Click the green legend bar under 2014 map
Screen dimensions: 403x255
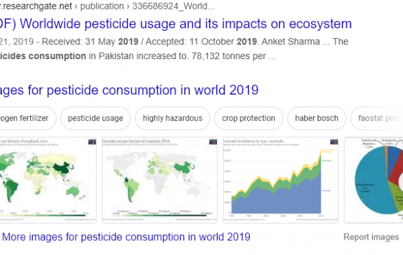[160, 215]
